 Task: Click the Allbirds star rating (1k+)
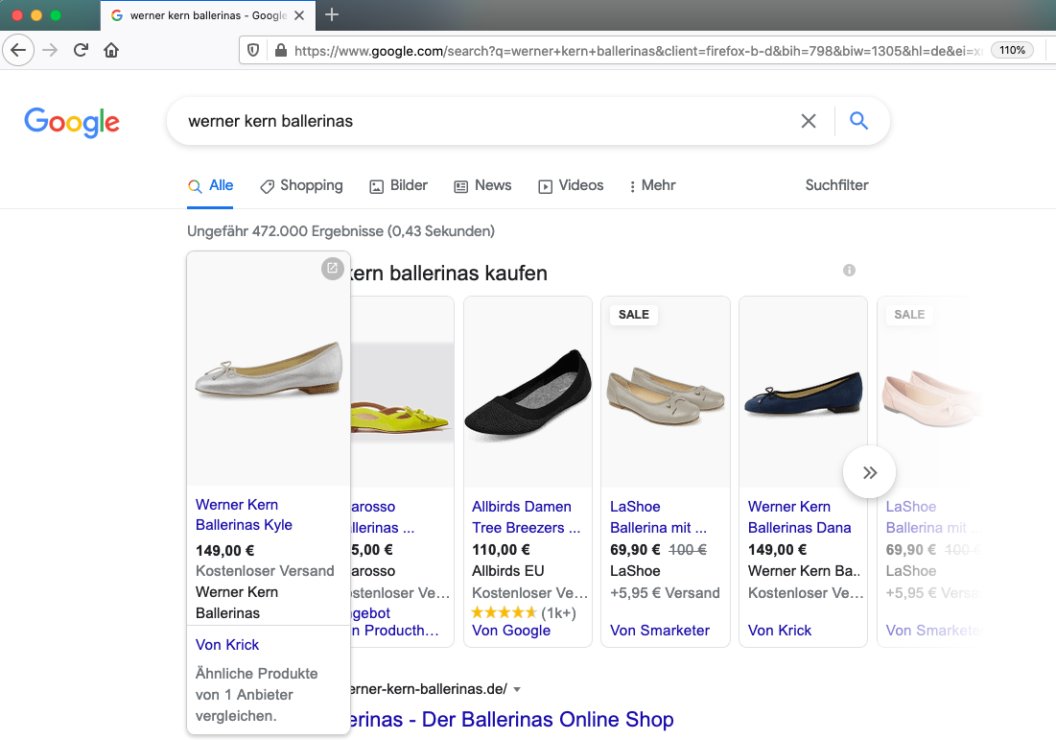coord(524,612)
